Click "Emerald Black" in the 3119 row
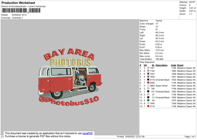The image size is (197, 139). tap(163, 80)
